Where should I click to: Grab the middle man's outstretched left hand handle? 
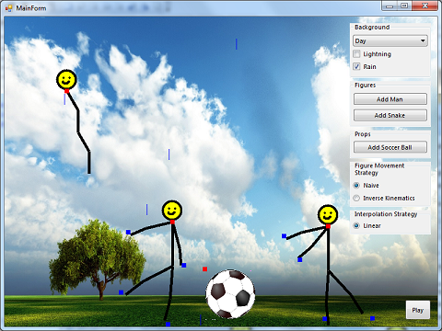(x=128, y=233)
